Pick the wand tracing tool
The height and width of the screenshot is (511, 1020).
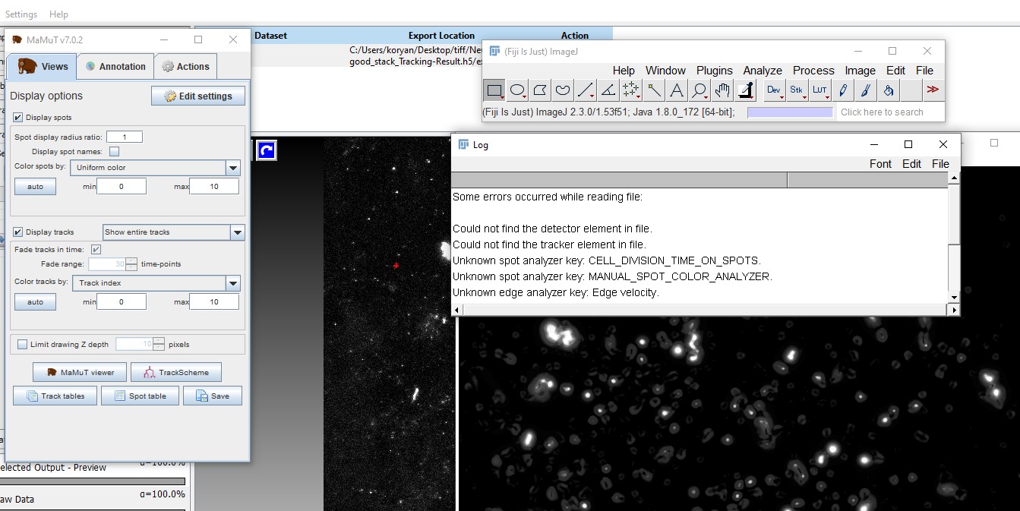(x=653, y=90)
